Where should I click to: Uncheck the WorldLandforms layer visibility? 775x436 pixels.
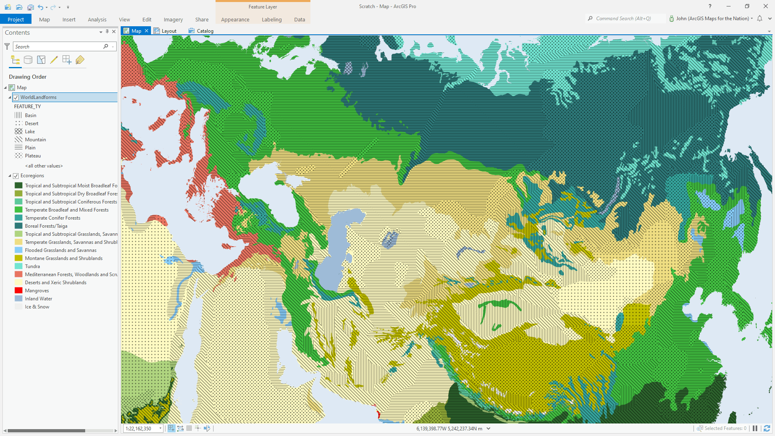[16, 97]
